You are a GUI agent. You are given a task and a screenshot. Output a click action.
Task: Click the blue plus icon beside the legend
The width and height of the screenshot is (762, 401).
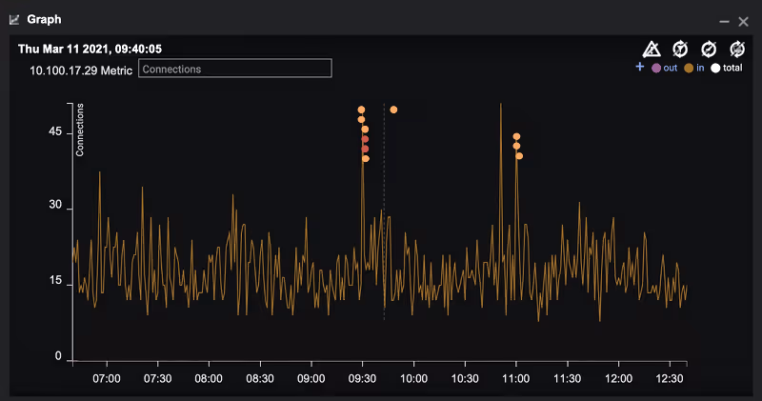coord(640,67)
